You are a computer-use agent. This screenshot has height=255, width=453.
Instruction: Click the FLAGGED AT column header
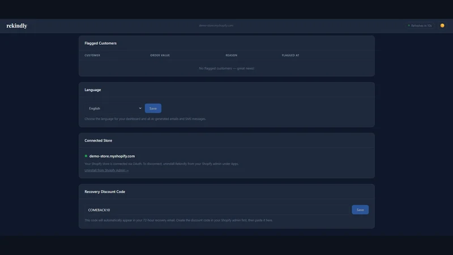point(290,55)
